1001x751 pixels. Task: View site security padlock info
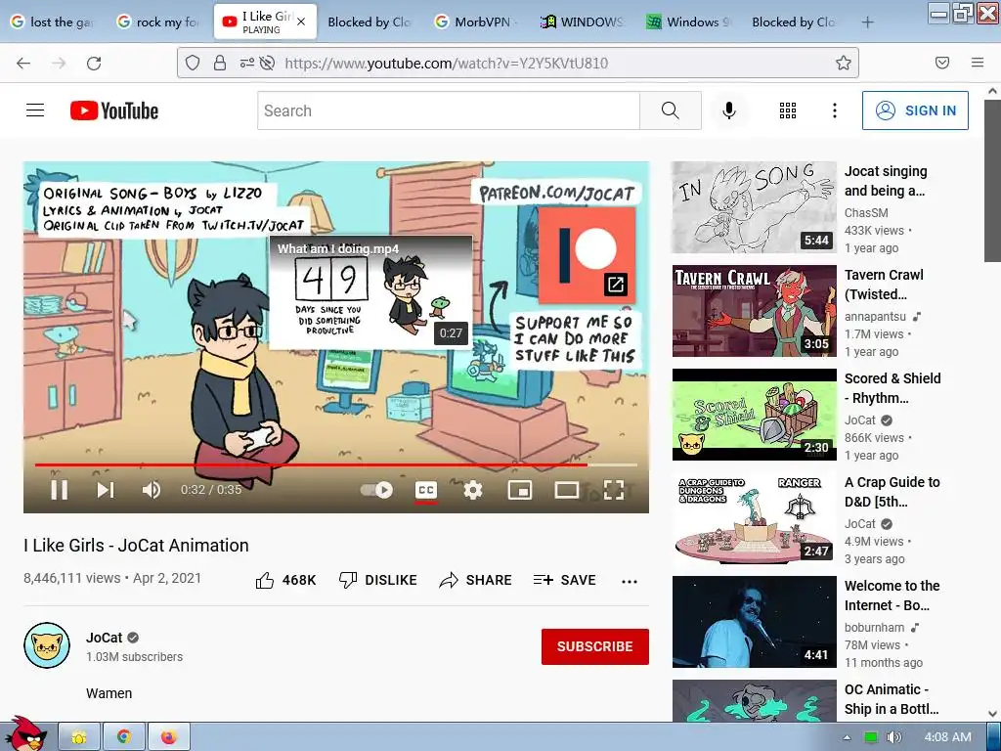(220, 63)
